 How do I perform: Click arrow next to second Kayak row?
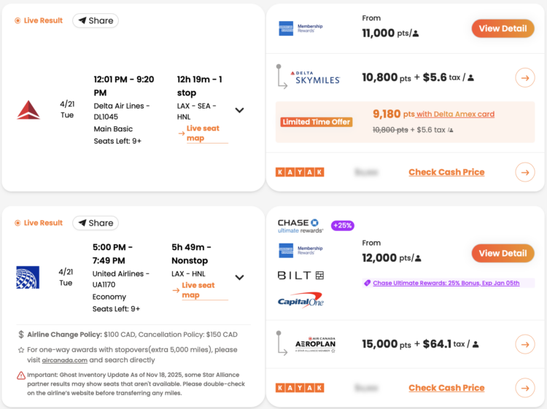pyautogui.click(x=524, y=388)
